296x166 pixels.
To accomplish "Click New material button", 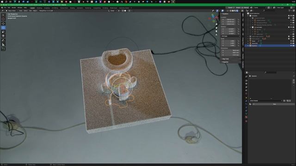I will click(274, 104).
